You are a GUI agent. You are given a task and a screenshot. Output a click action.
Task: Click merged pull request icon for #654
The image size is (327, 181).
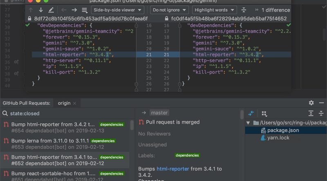[x=6, y=124]
